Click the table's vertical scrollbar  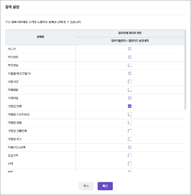pos(185,70)
